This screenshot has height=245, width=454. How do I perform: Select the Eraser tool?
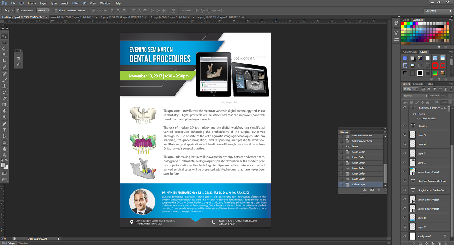click(5, 99)
